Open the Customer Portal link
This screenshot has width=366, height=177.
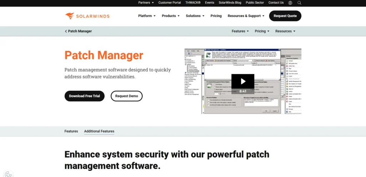point(170,2)
